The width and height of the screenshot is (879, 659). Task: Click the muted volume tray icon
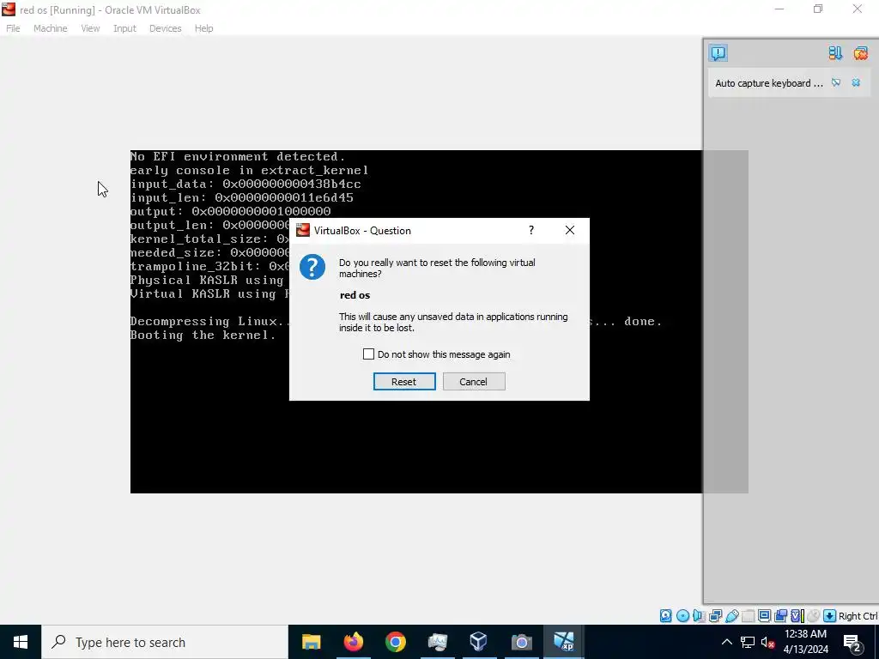point(767,643)
